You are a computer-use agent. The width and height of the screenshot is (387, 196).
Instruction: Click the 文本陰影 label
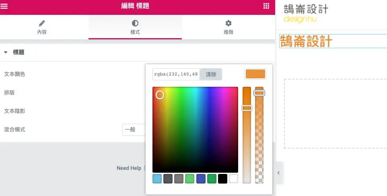[14, 111]
